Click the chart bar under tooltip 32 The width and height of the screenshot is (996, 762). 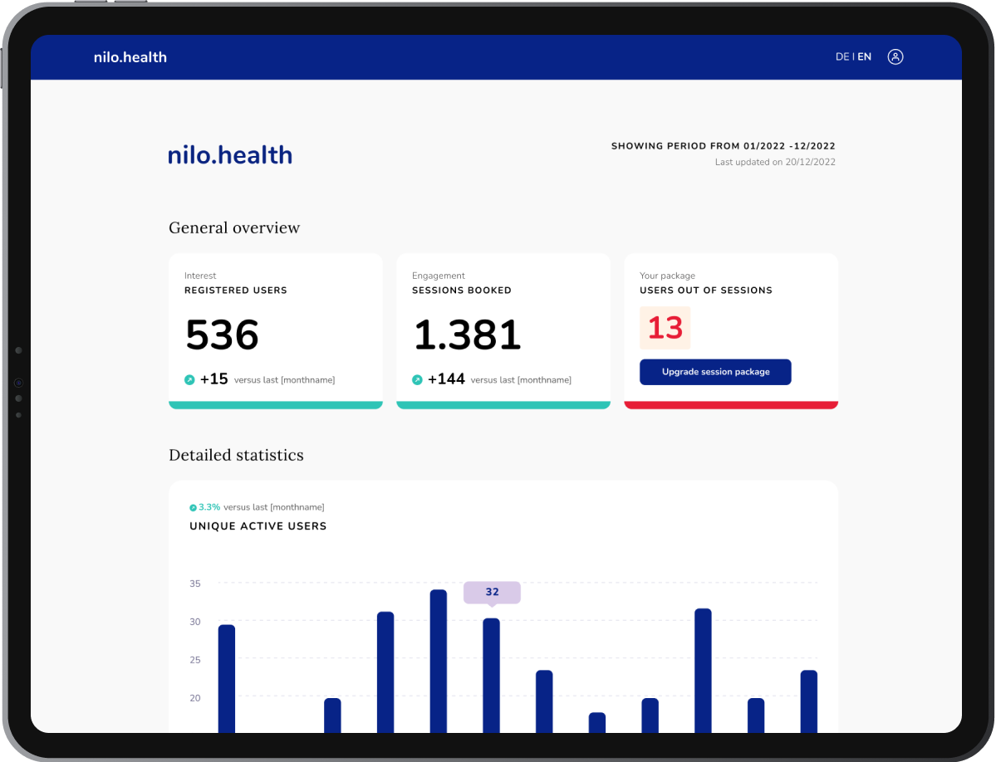click(491, 675)
